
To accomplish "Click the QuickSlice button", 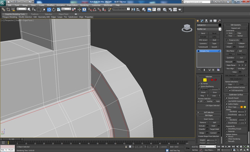I will pyautogui.click(x=230, y=58).
